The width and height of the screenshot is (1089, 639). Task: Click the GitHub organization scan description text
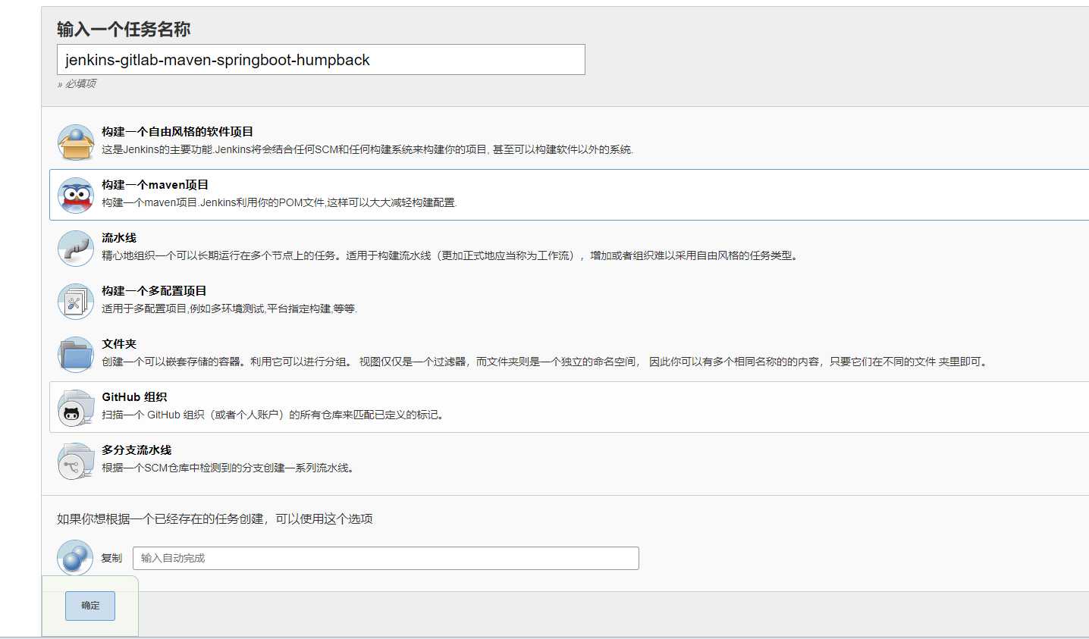(x=273, y=415)
